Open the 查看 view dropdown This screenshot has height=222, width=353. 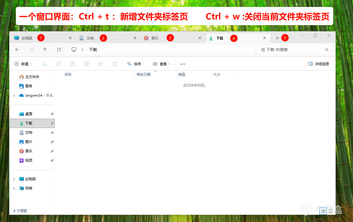coord(162,64)
